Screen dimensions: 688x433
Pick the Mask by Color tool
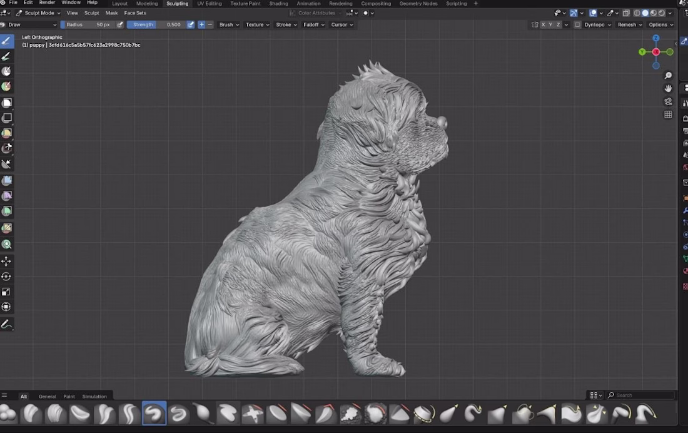coord(7,244)
